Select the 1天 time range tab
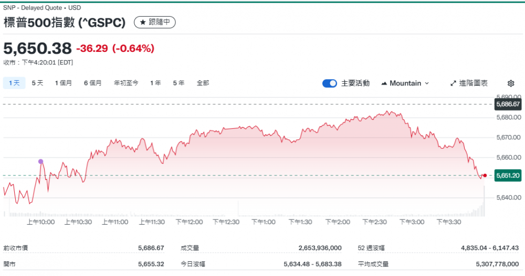 pyautogui.click(x=14, y=83)
